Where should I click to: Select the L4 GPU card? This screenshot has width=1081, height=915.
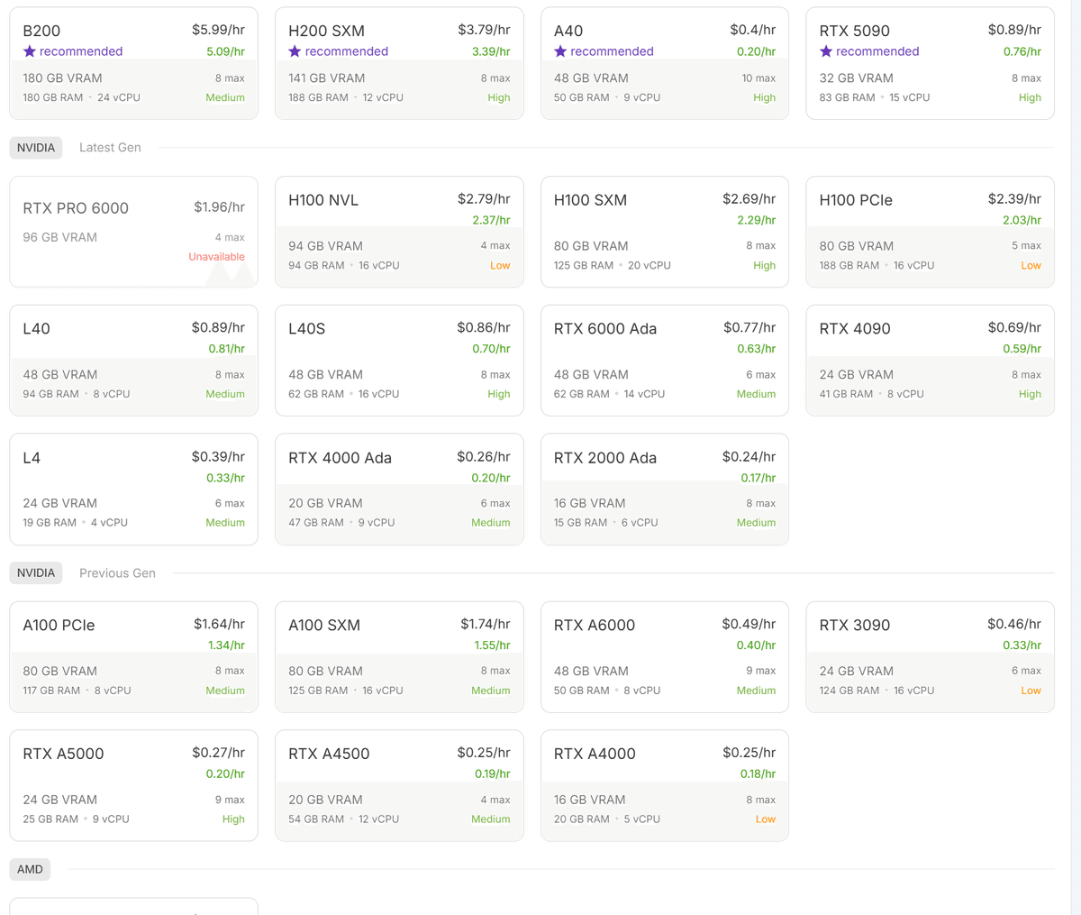(x=133, y=490)
